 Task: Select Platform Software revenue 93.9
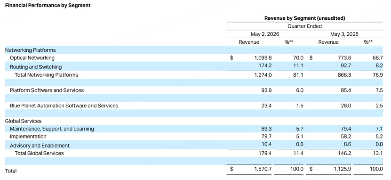point(266,90)
